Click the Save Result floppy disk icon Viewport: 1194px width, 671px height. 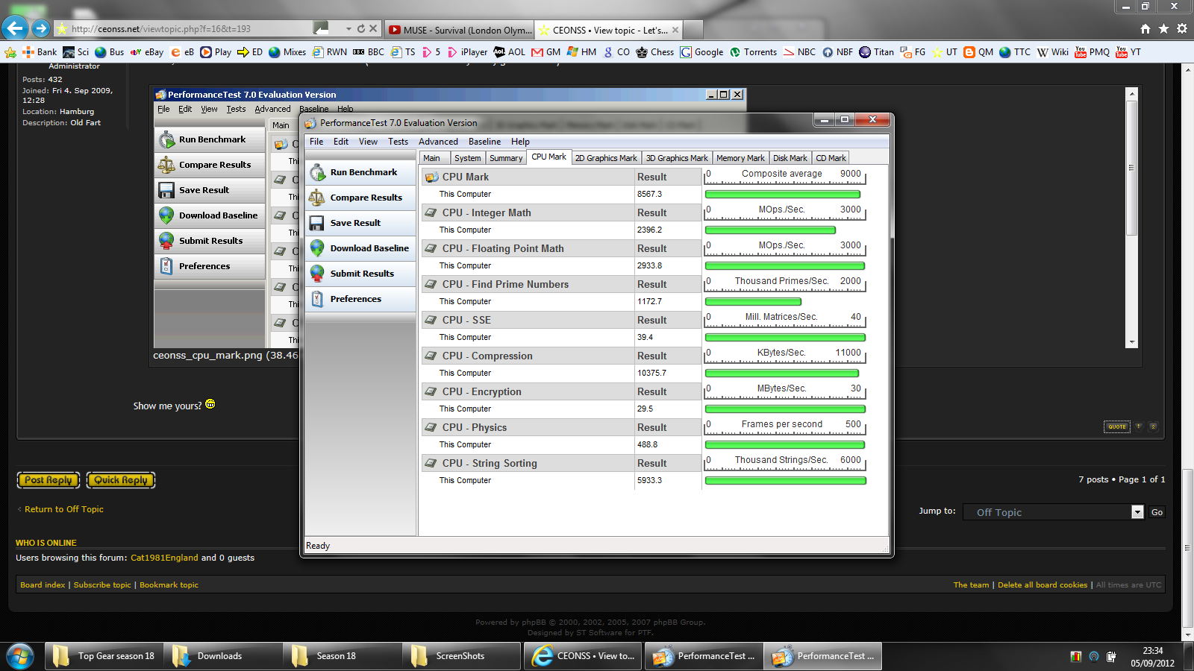coord(318,223)
